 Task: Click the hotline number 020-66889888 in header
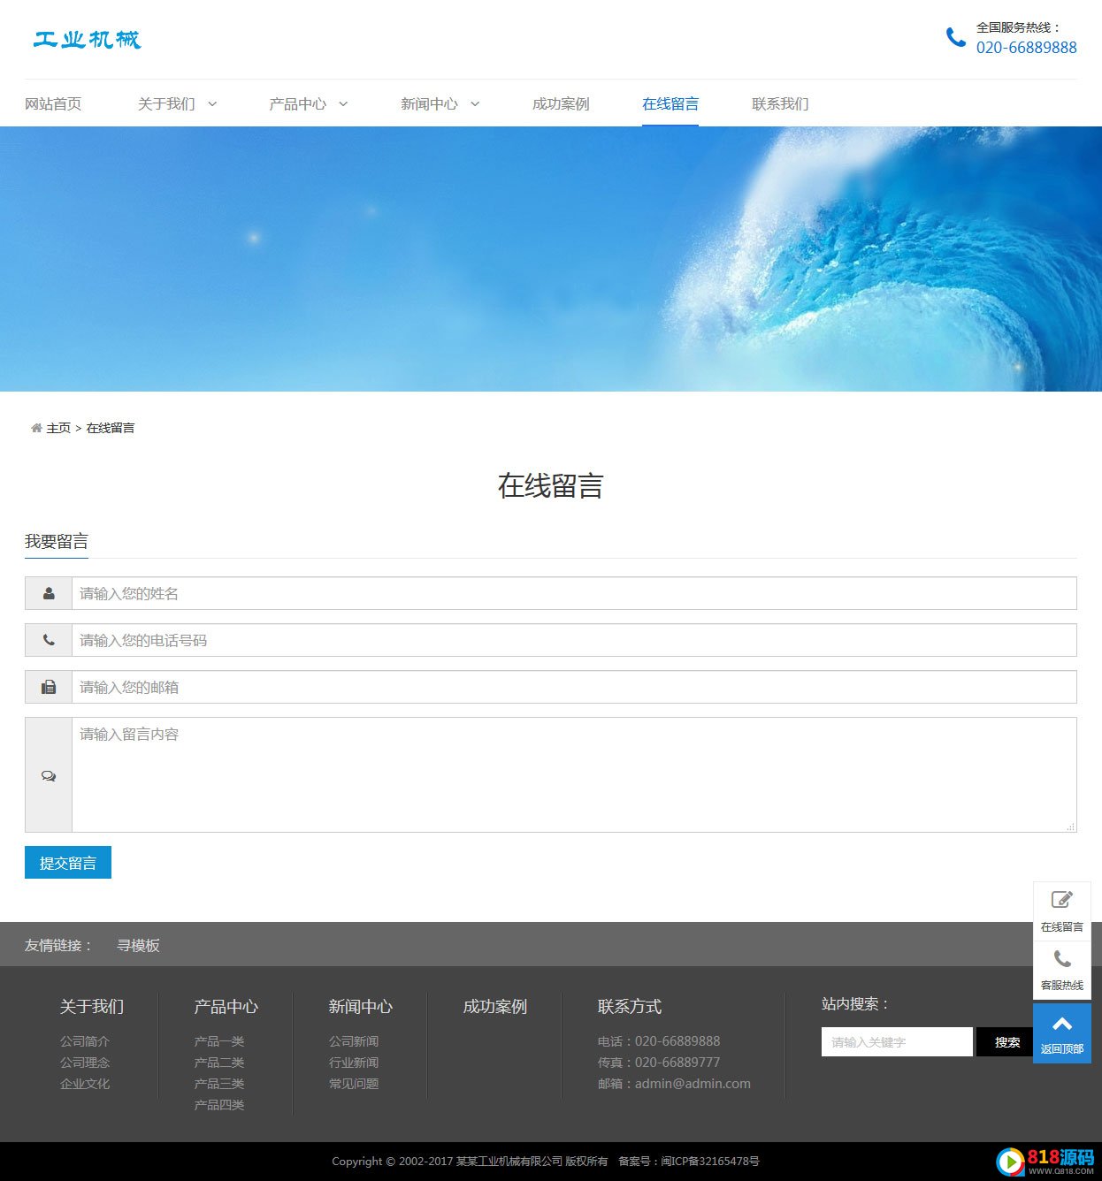(x=1027, y=48)
